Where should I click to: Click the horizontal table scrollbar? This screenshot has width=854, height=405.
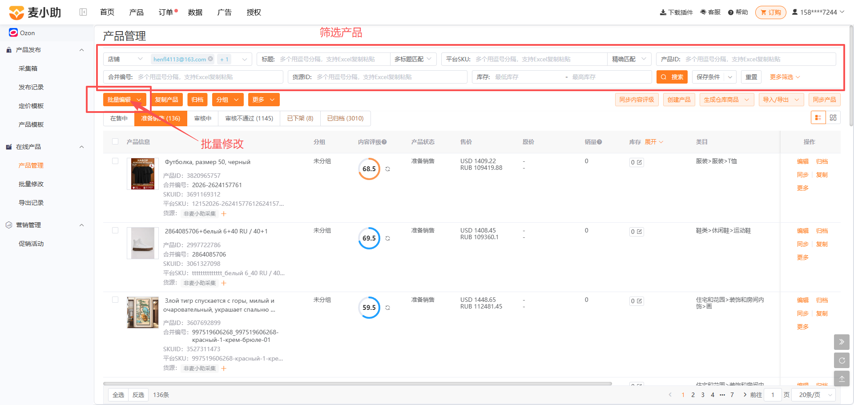click(x=358, y=383)
